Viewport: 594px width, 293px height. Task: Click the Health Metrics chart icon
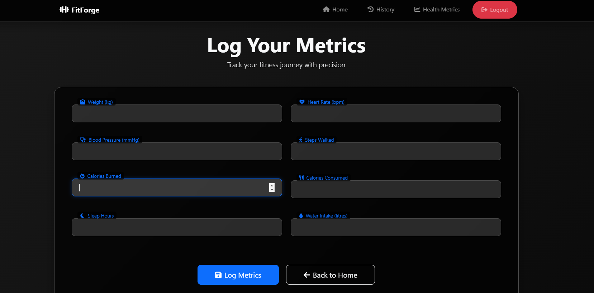pos(417,10)
